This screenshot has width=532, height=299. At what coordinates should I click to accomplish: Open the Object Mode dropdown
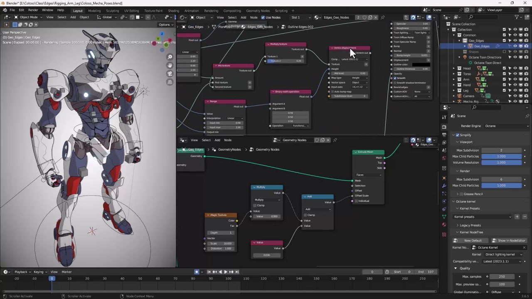29,17
